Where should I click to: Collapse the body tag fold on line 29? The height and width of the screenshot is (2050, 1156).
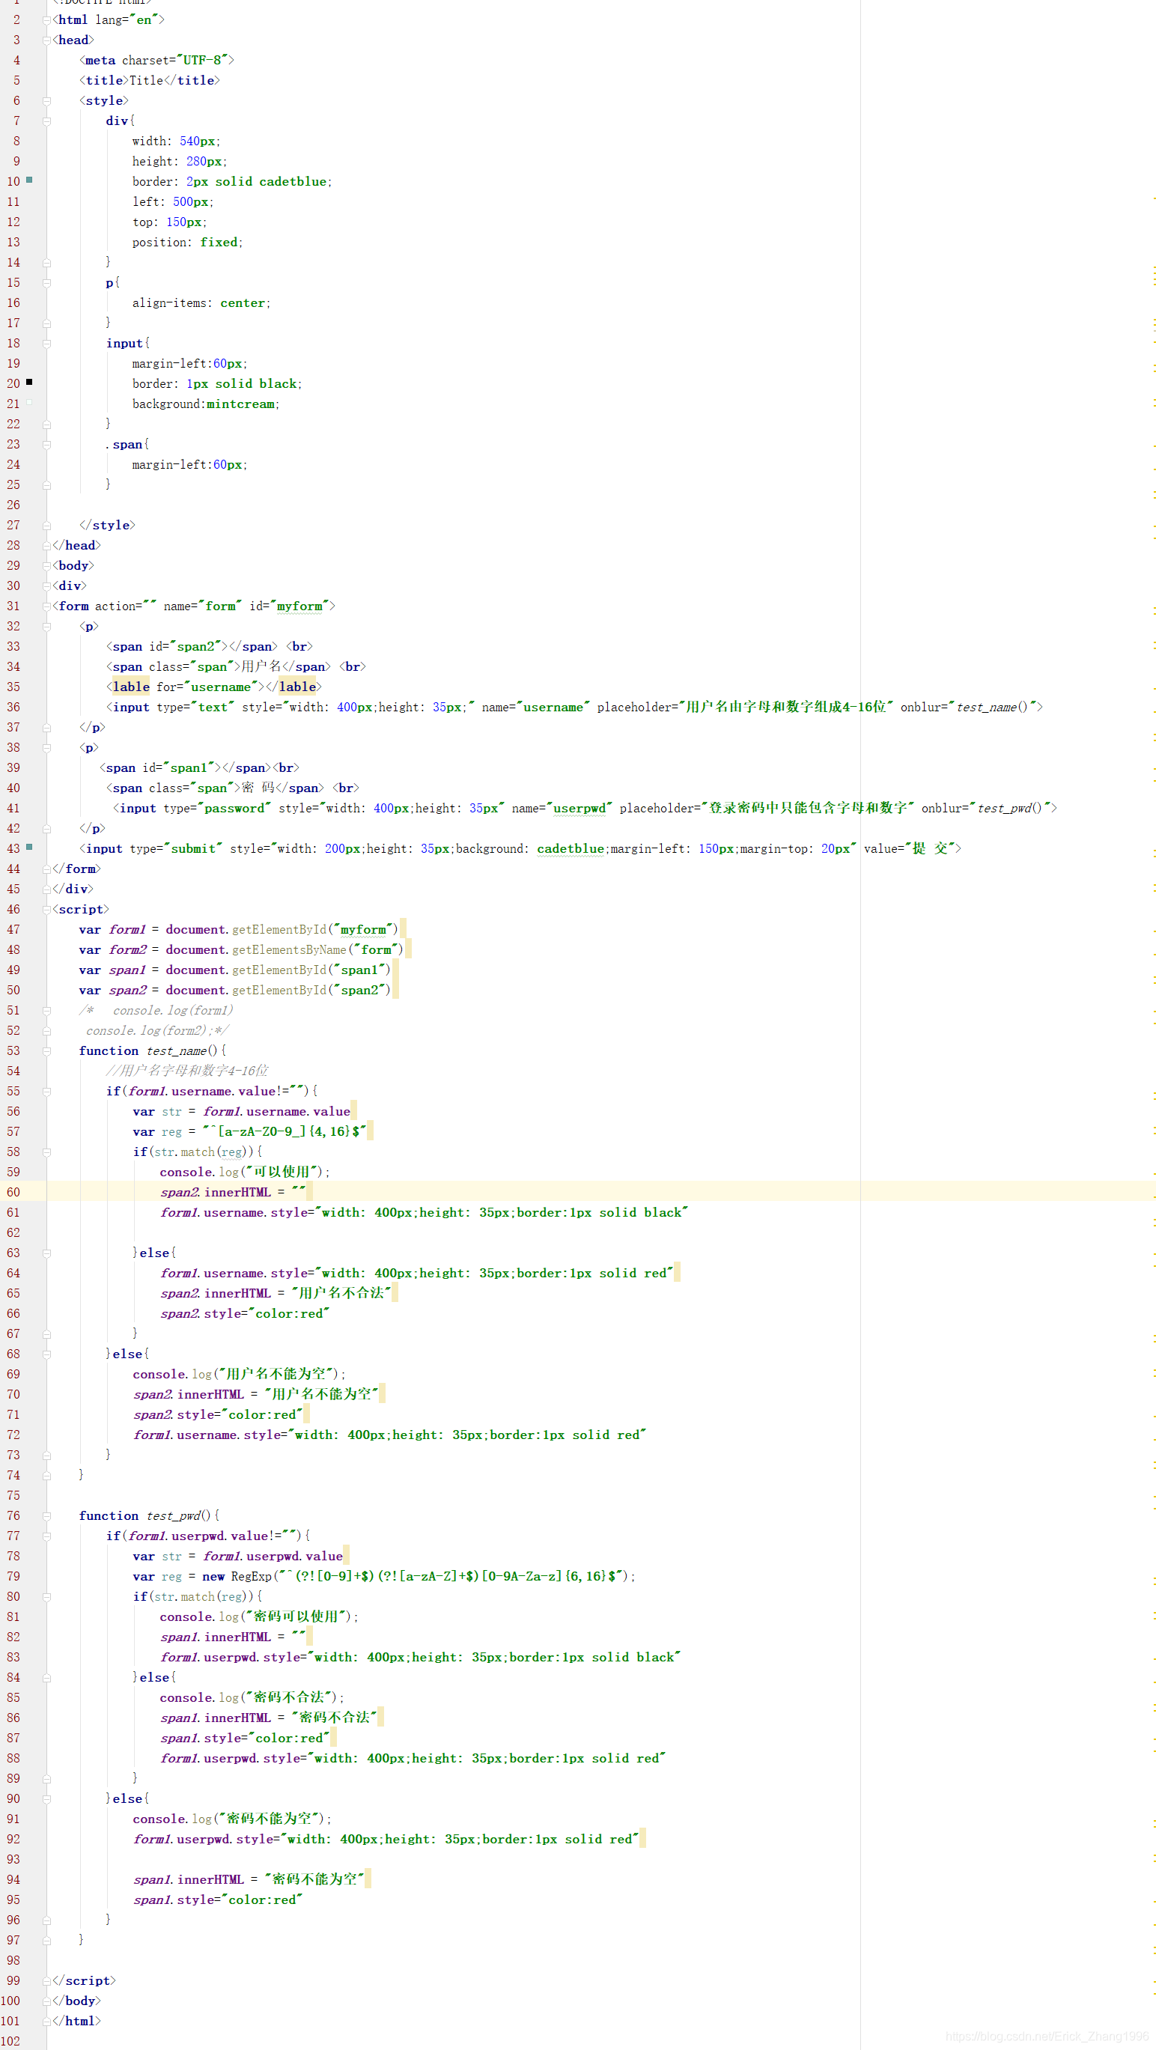coord(46,566)
